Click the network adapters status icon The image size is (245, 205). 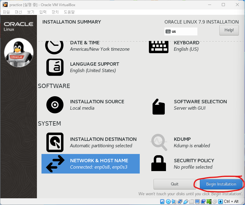pos(180,201)
